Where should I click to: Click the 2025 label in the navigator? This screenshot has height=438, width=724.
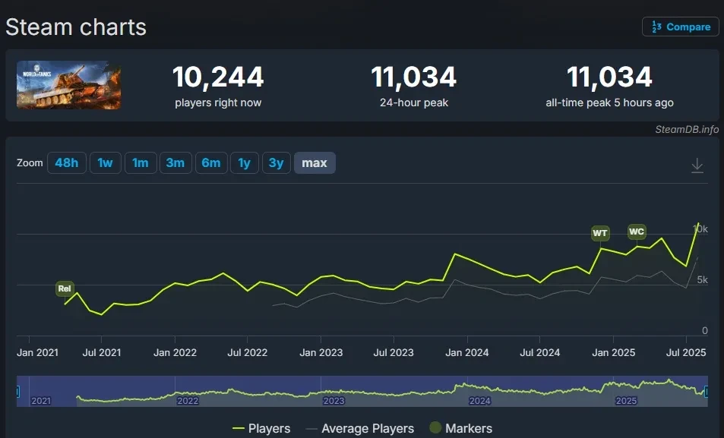pyautogui.click(x=626, y=401)
